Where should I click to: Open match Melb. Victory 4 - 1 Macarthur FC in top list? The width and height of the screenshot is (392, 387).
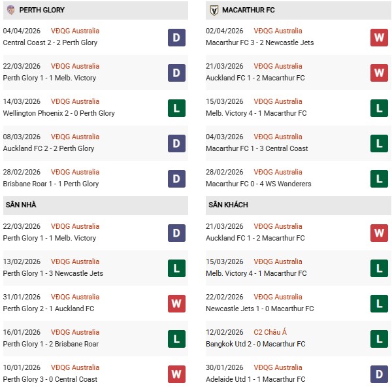[256, 113]
